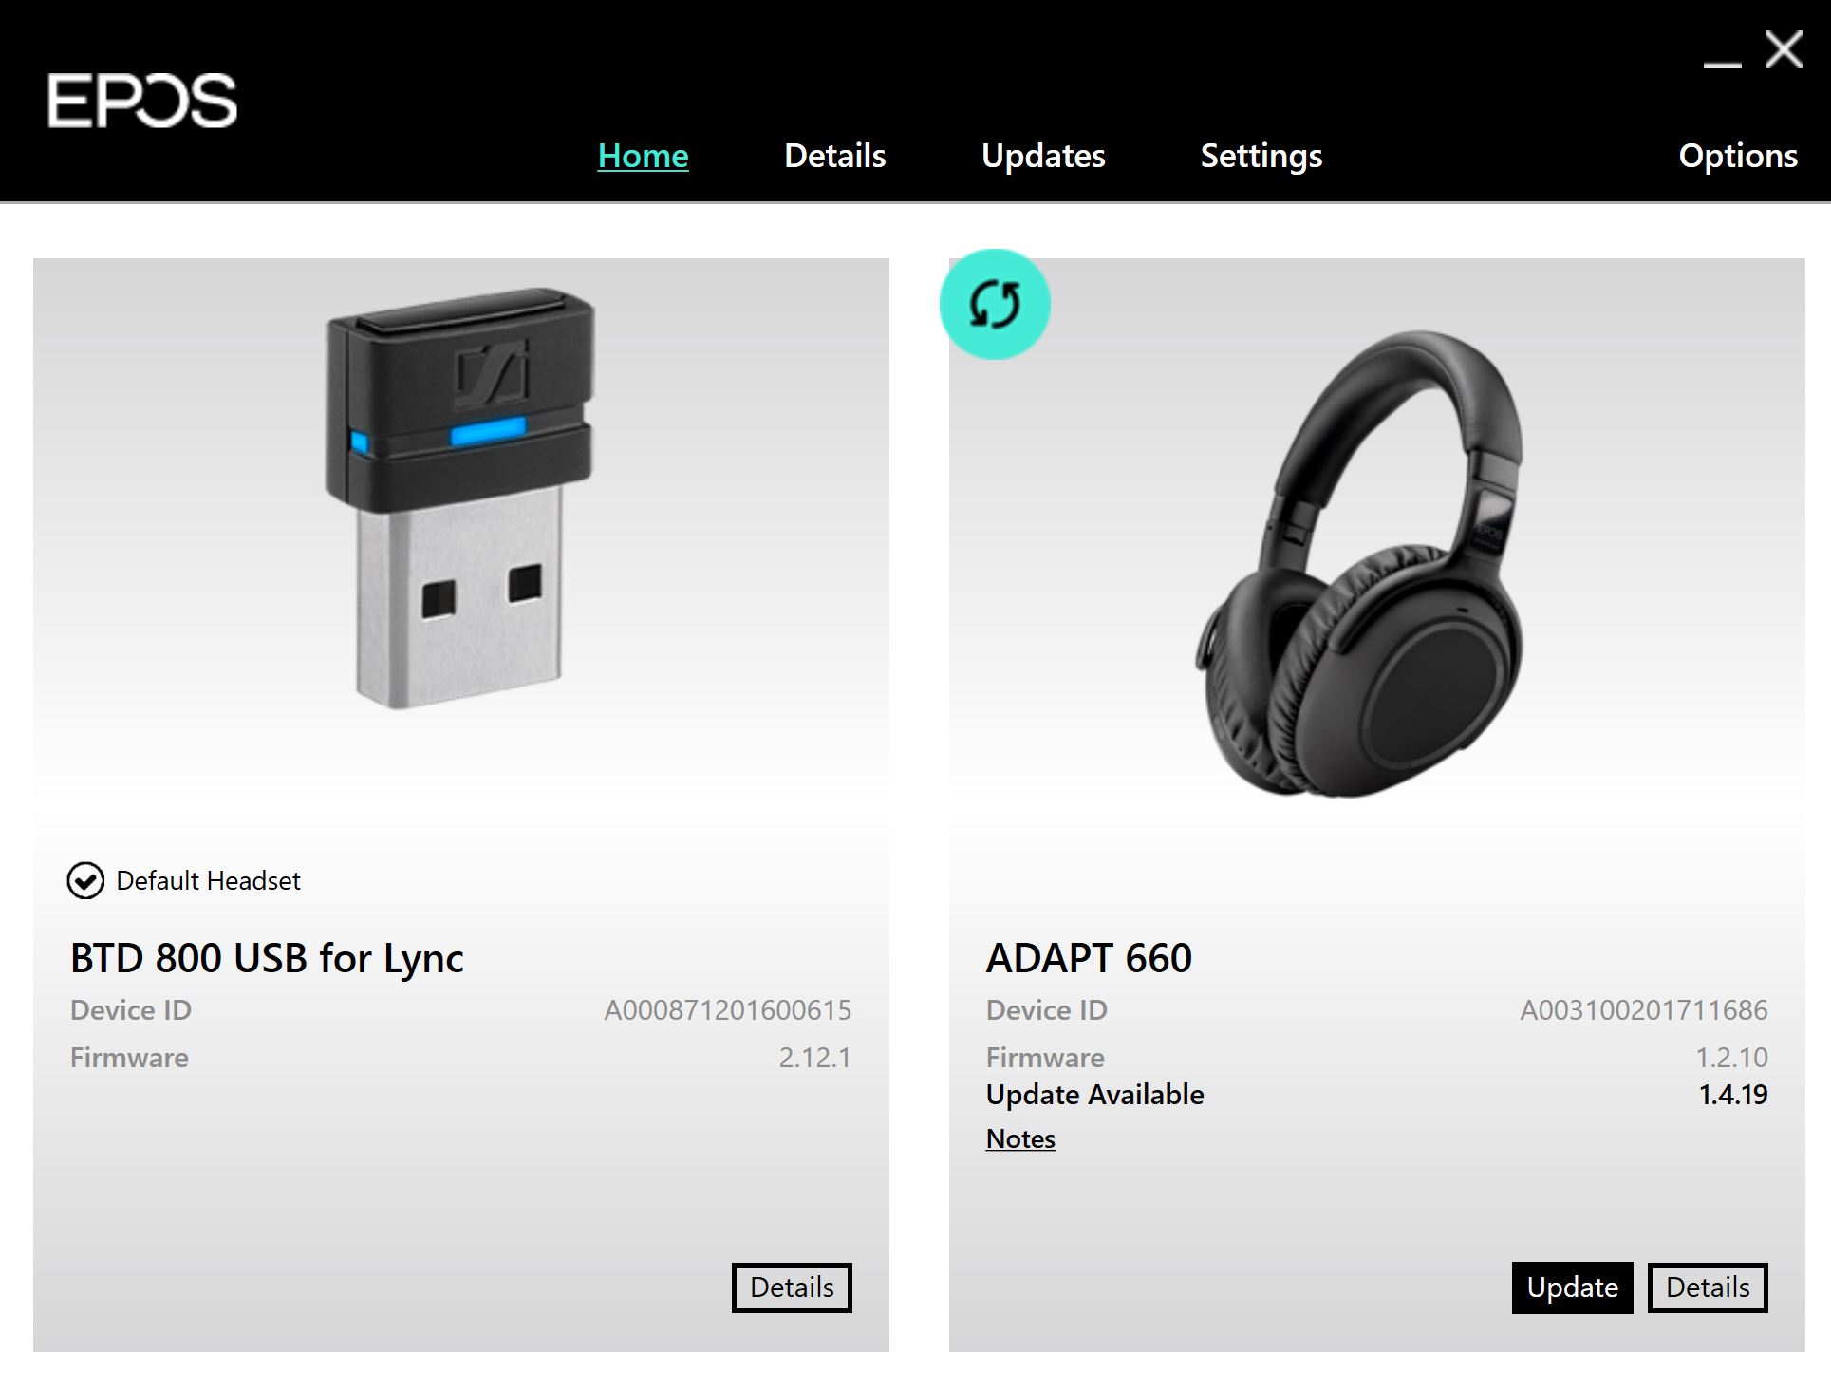Screen dimensions: 1831x1373
Task: Click the ADAPT 660 headphones image
Action: tap(1359, 563)
